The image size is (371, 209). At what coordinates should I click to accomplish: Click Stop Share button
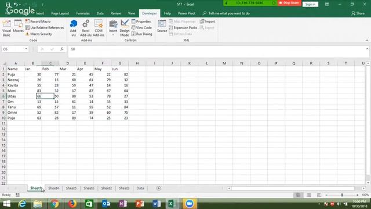pyautogui.click(x=289, y=3)
